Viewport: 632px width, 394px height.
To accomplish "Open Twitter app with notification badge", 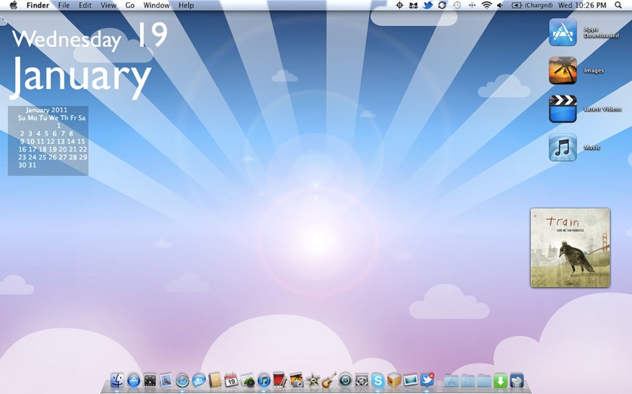I will (427, 380).
